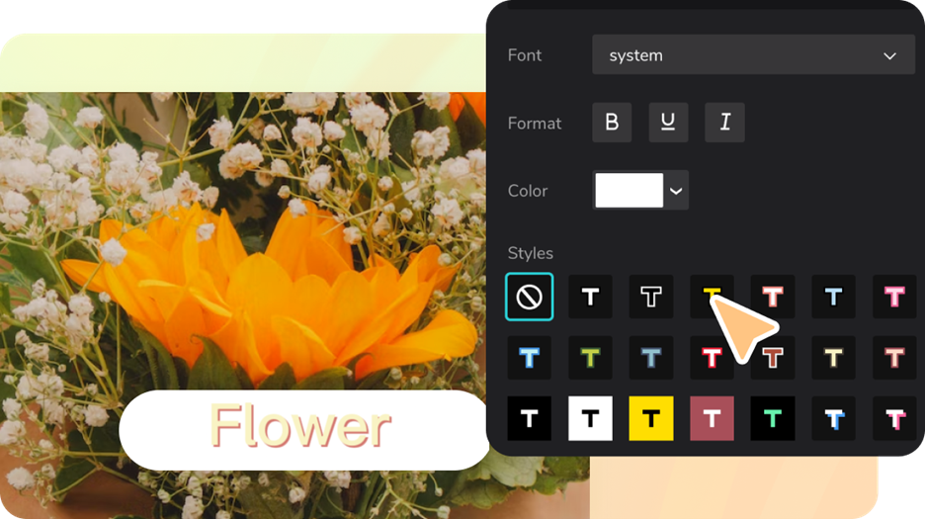Open the Font dropdown showing system
The image size is (925, 519).
[753, 55]
